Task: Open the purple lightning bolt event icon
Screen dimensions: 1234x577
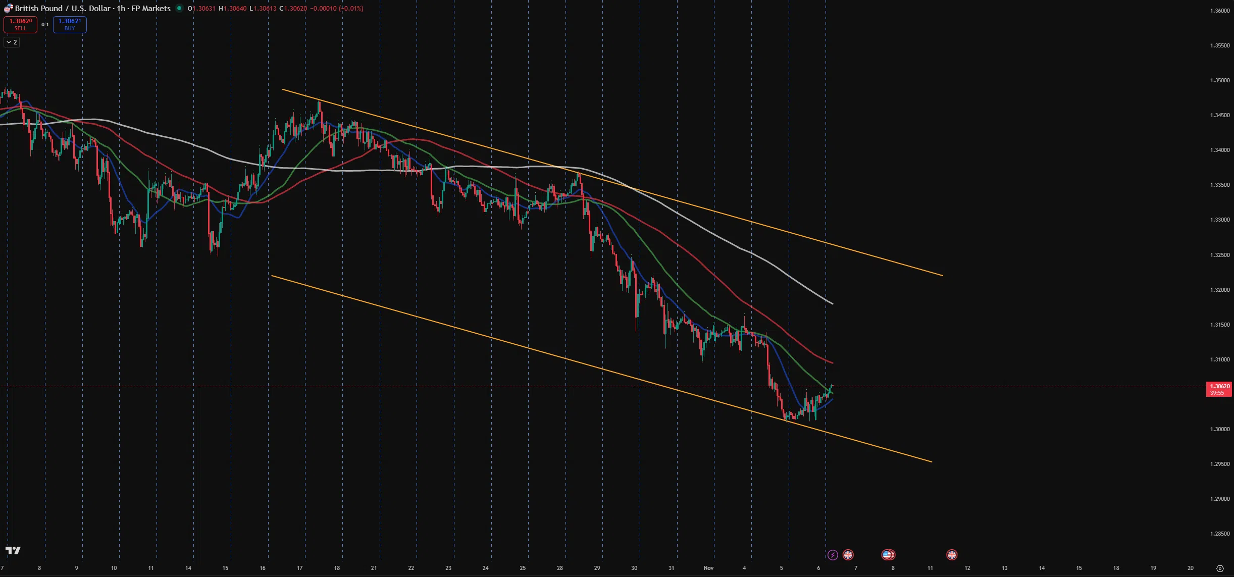Action: tap(833, 555)
